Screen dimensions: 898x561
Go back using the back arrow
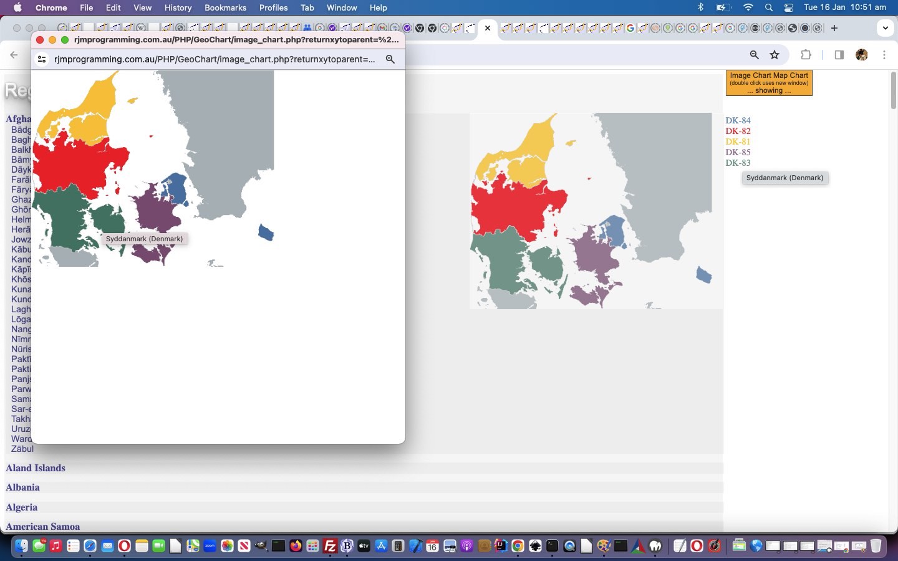tap(14, 55)
